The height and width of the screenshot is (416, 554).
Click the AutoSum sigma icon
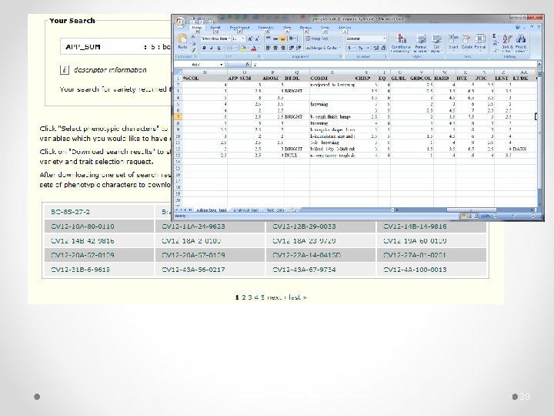click(494, 36)
